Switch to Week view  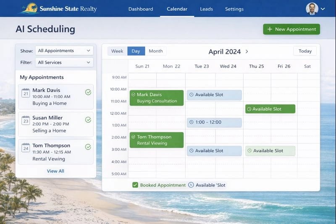[117, 51]
